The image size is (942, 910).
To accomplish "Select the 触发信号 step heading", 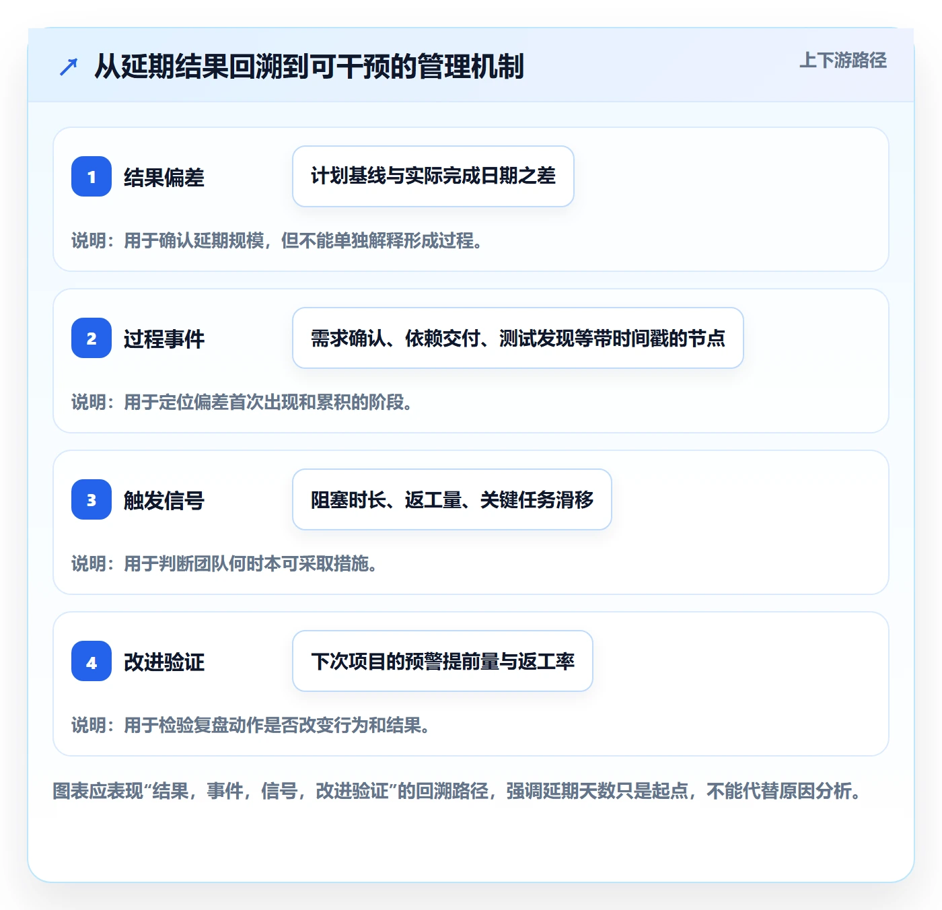I will [164, 500].
